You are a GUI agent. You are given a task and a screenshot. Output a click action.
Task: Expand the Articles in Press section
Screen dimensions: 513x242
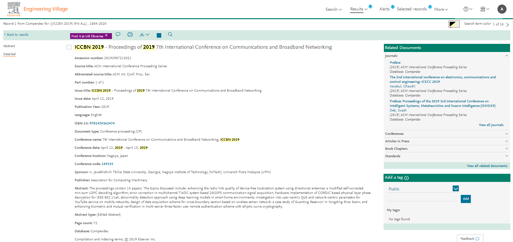pyautogui.click(x=507, y=141)
